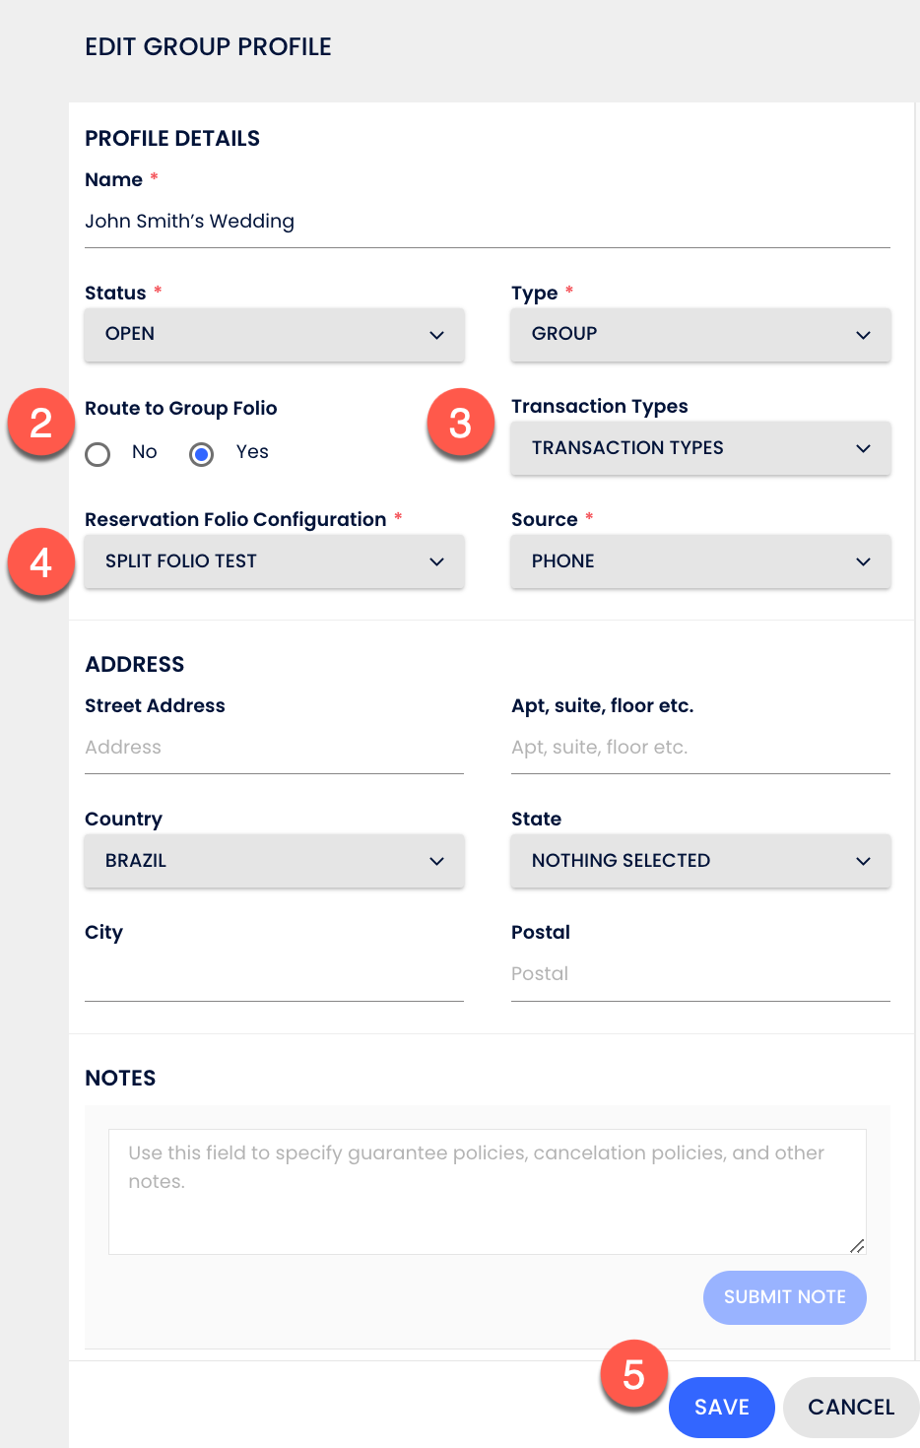
Task: Open the Status dropdown showing OPEN
Action: (x=274, y=334)
